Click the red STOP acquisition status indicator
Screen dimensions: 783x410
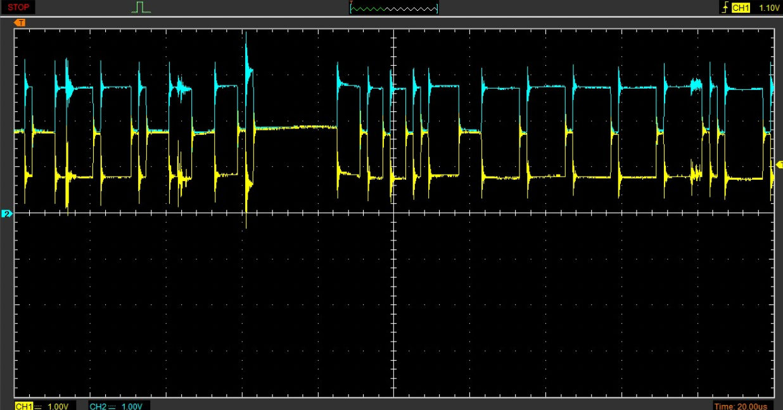[18, 8]
